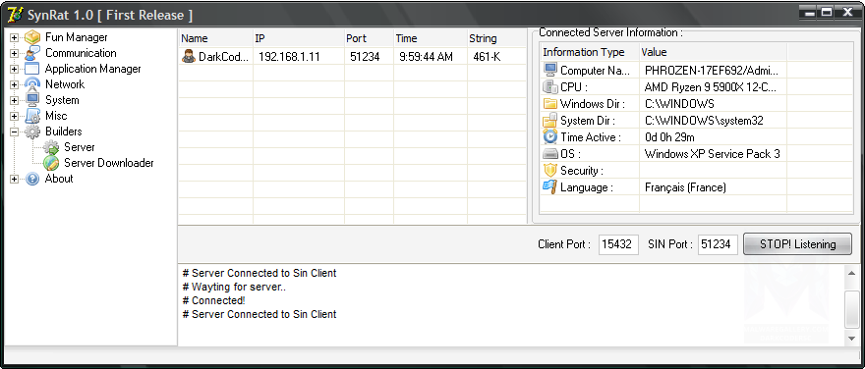Viewport: 865px width, 369px height.
Task: Expand the Application Manager tree node
Action: point(15,70)
